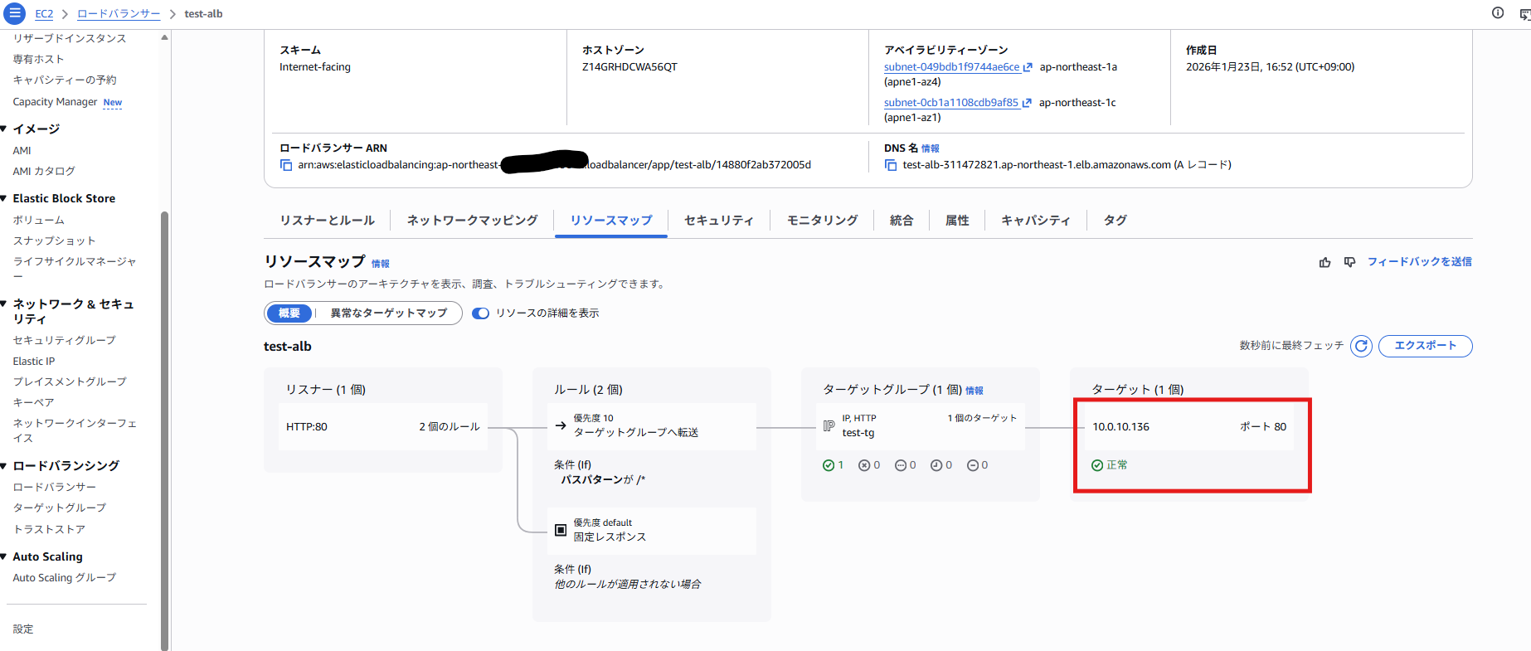Click the forward arrow icon of priority 10 rule
Image resolution: width=1531 pixels, height=651 pixels.
pos(561,425)
